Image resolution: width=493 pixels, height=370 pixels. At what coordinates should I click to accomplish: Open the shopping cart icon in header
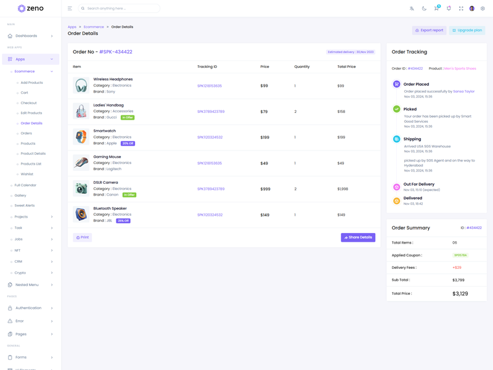pos(436,9)
